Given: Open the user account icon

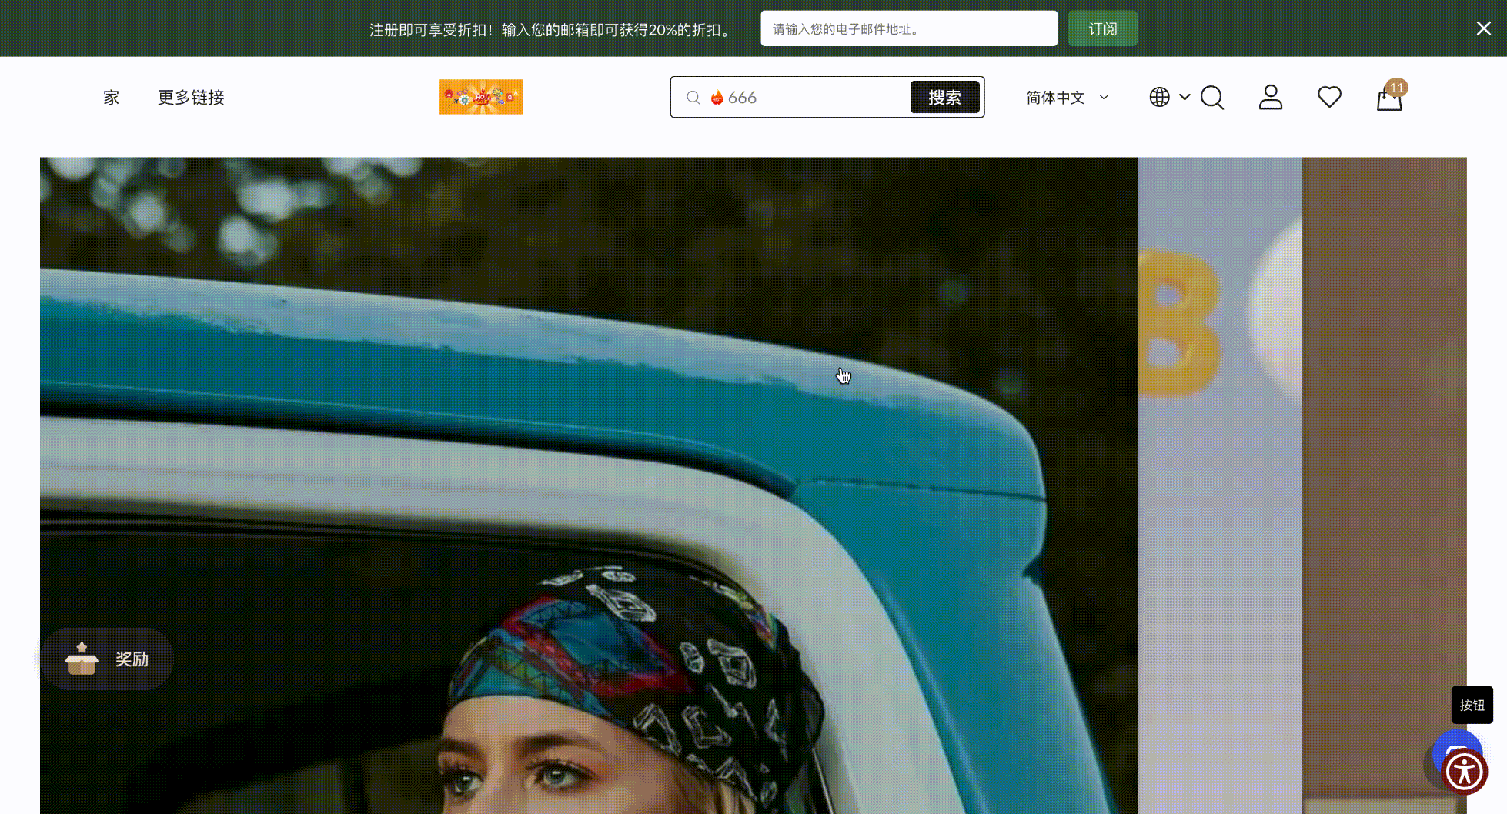Looking at the screenshot, I should pos(1270,98).
